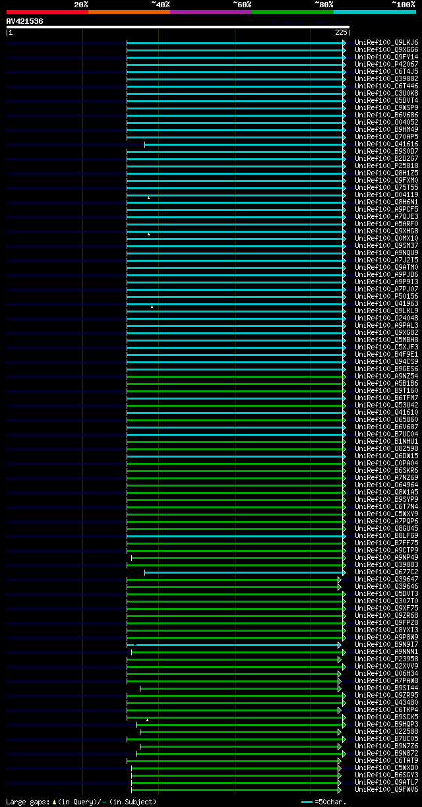Click the white query length bar

tap(177, 27)
